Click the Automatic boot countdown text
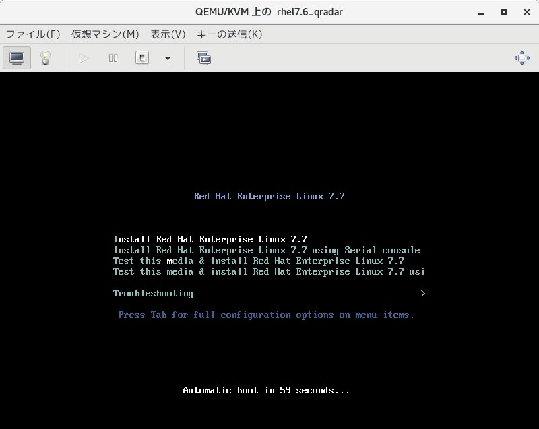The image size is (539, 429). pyautogui.click(x=266, y=390)
